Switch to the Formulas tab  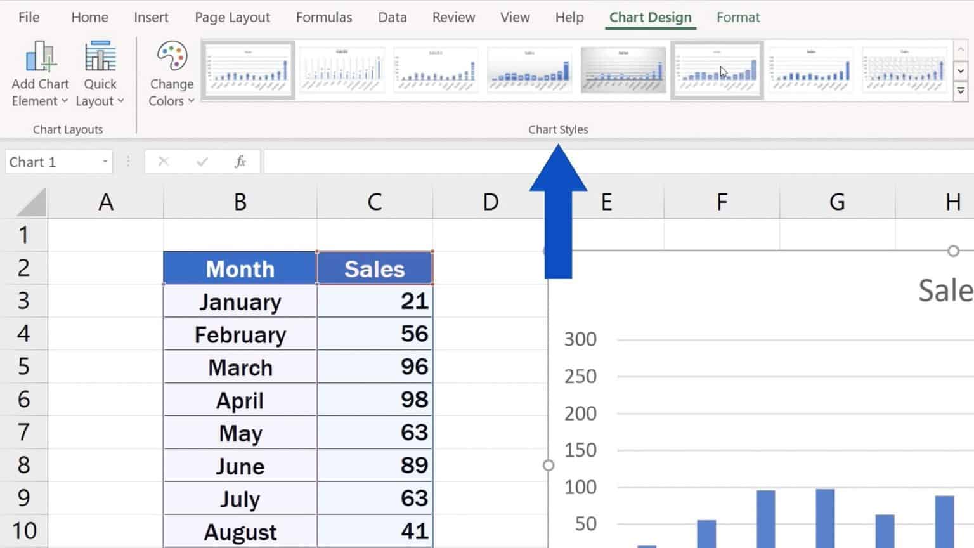(x=324, y=17)
